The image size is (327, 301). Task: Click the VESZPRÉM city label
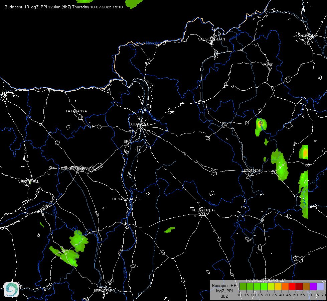(28, 182)
